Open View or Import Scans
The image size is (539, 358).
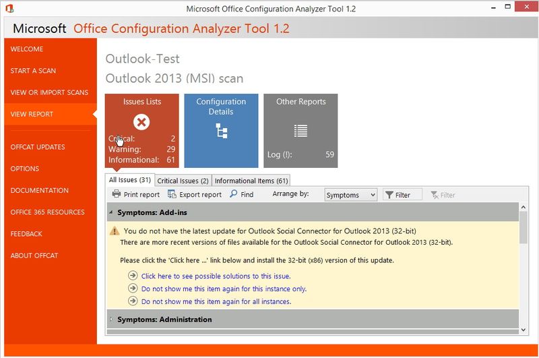(49, 92)
